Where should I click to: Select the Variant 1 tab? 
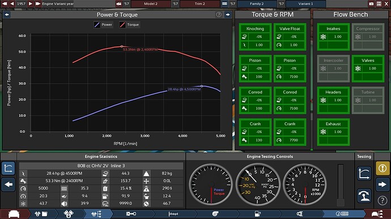[306, 4]
